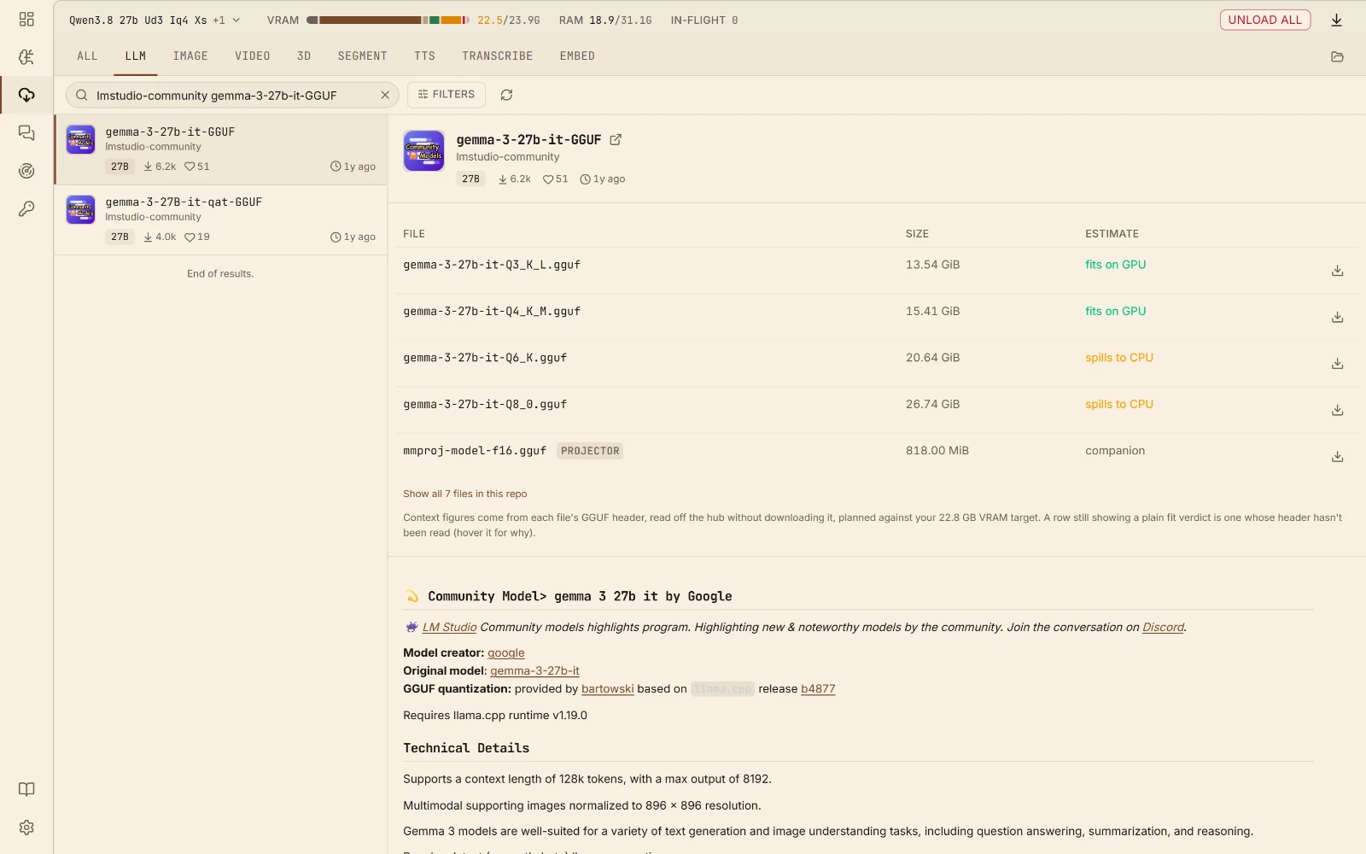This screenshot has height=854, width=1366.
Task: Open the documentation book icon
Action: 26,789
